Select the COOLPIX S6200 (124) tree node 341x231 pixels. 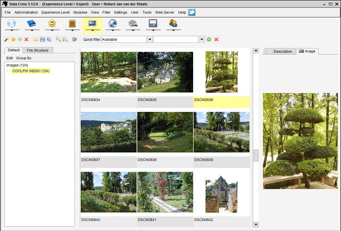click(31, 71)
